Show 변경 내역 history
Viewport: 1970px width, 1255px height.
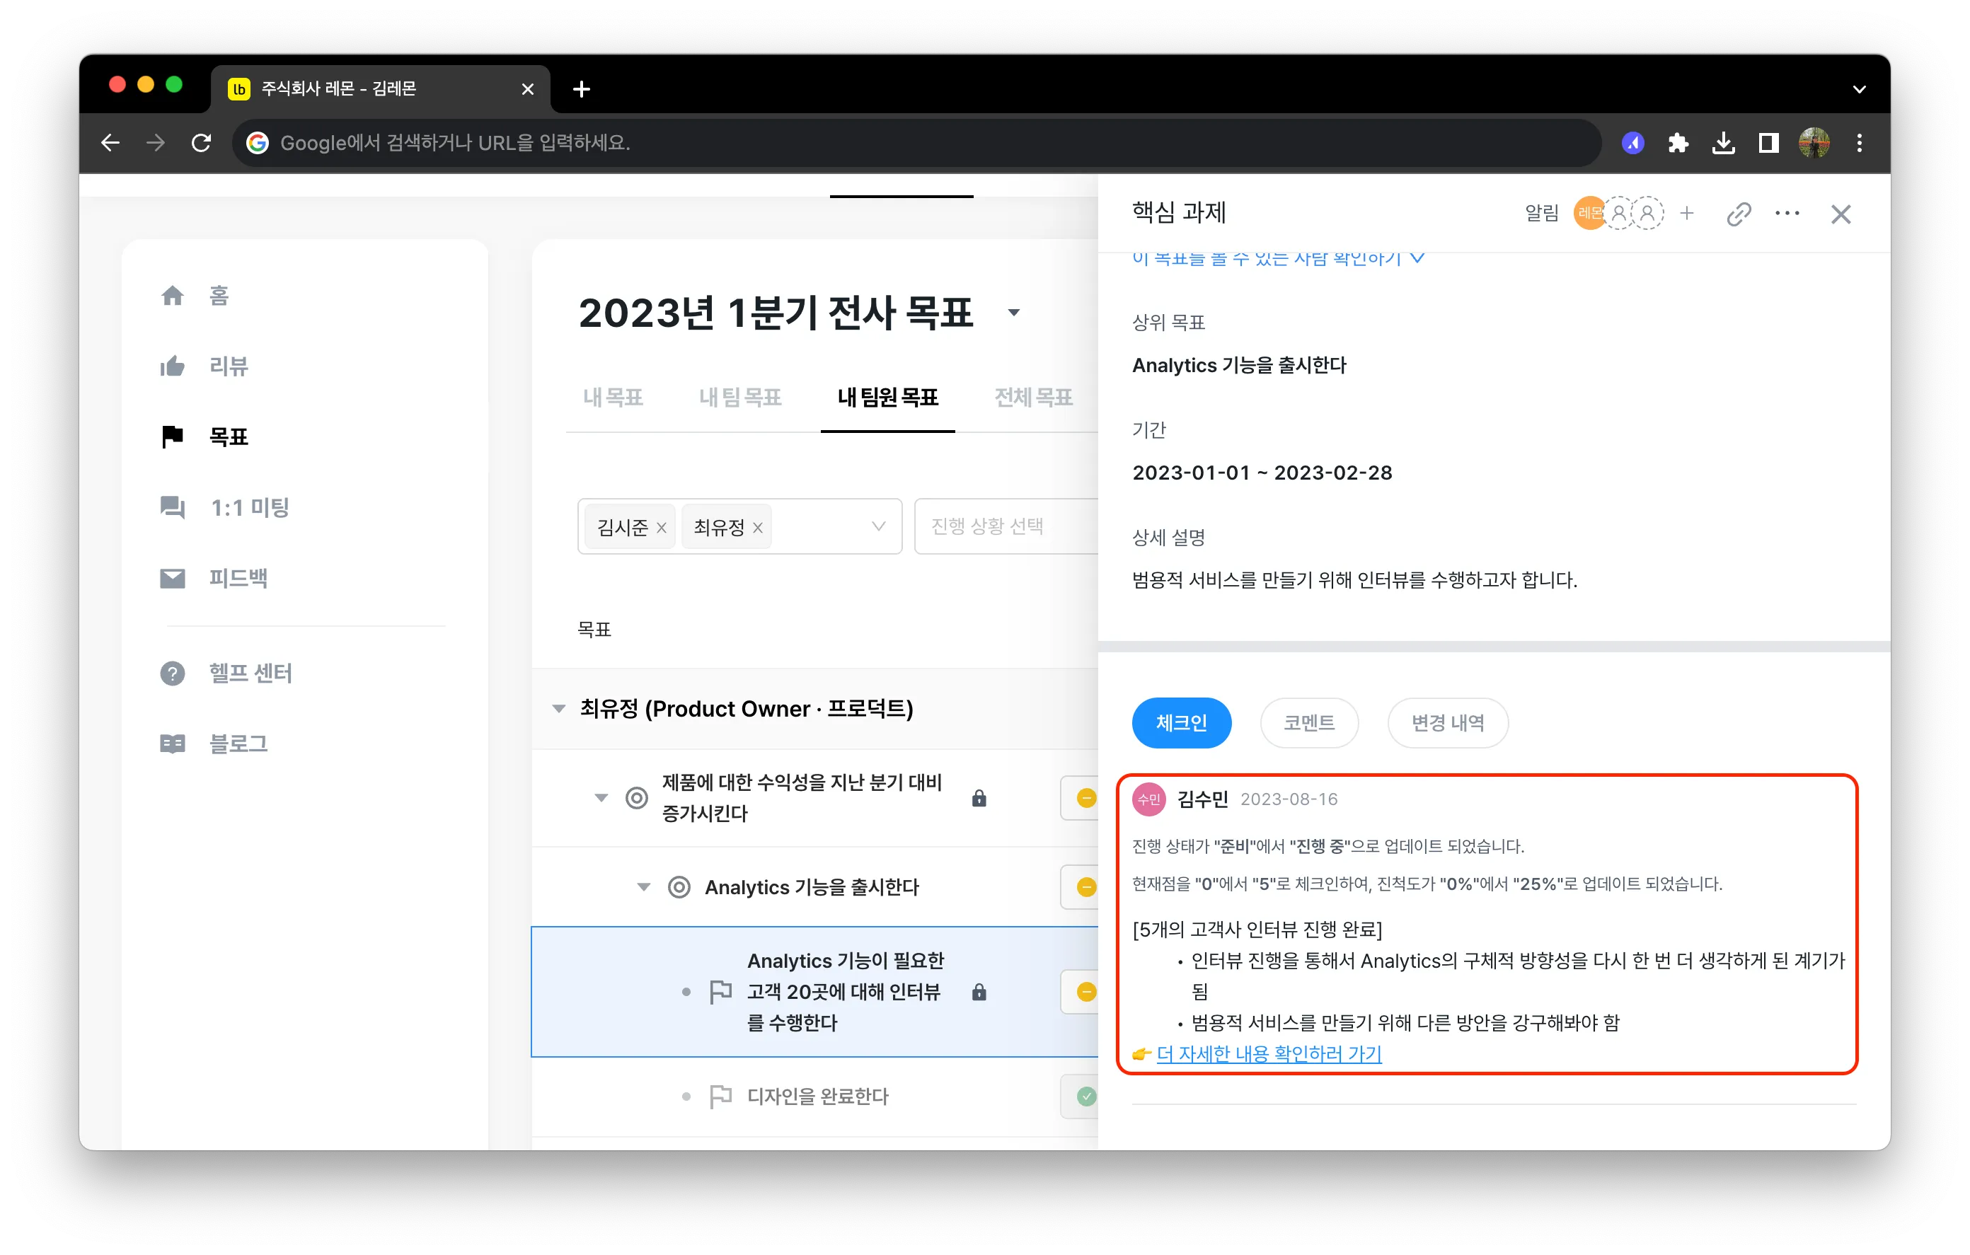(1447, 722)
